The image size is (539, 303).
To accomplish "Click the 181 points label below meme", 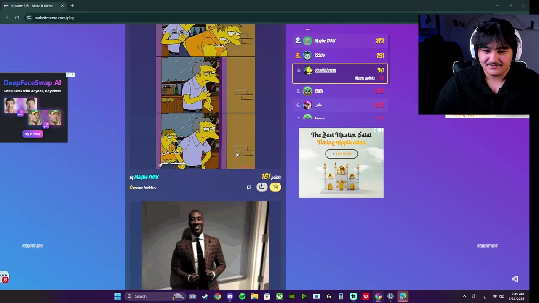I will pyautogui.click(x=271, y=177).
